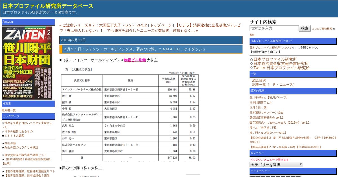Open the previous post ご近所シリーズ８７ link

pos(103,25)
